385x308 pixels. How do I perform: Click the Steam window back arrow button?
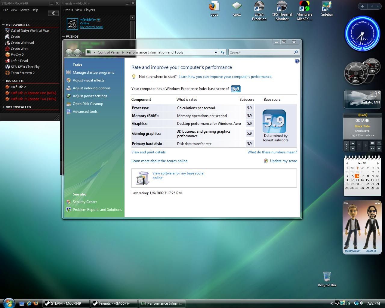53,13
